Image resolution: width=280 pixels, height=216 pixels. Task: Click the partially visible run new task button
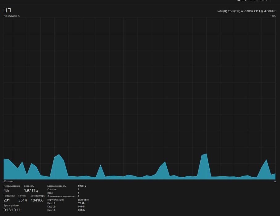pos(252,1)
